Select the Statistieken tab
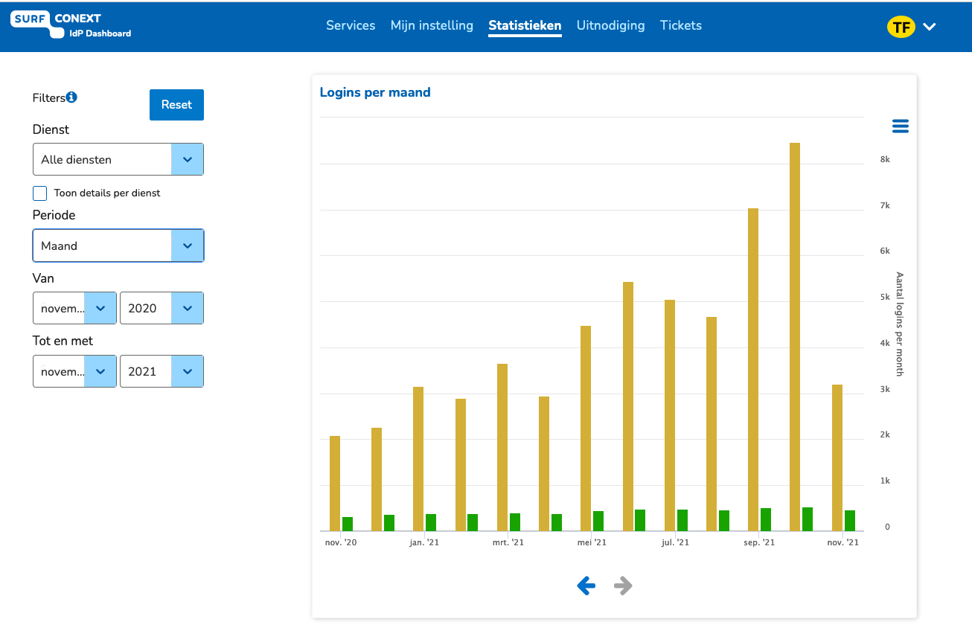Screen dimensions: 972x642 525,26
